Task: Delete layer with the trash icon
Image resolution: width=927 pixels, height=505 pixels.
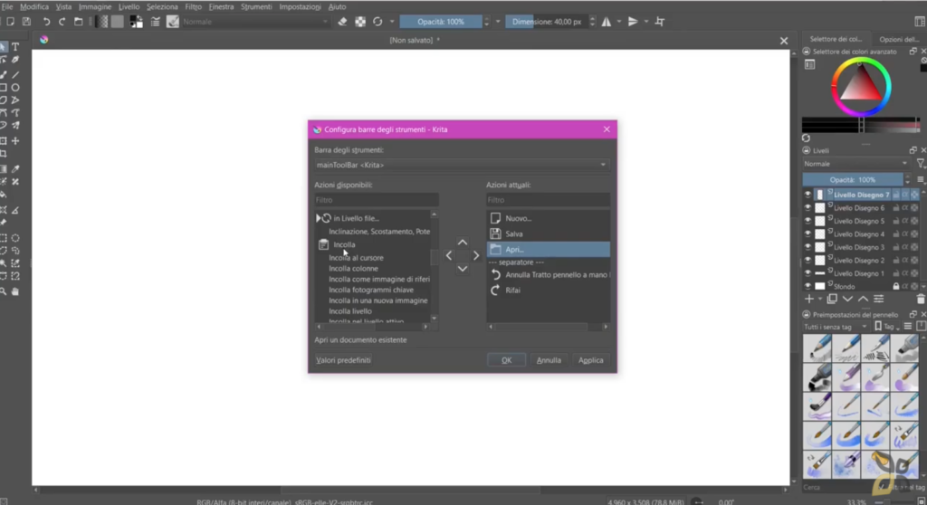Action: (921, 300)
